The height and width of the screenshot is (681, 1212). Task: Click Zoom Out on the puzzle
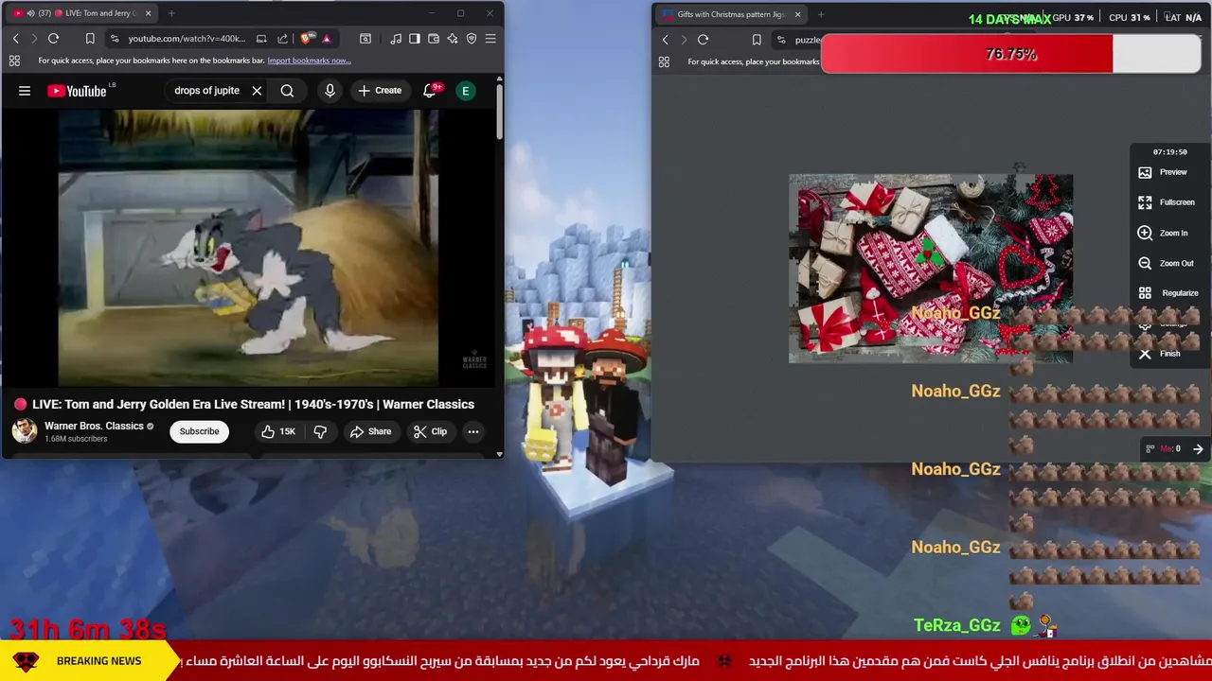[1166, 263]
